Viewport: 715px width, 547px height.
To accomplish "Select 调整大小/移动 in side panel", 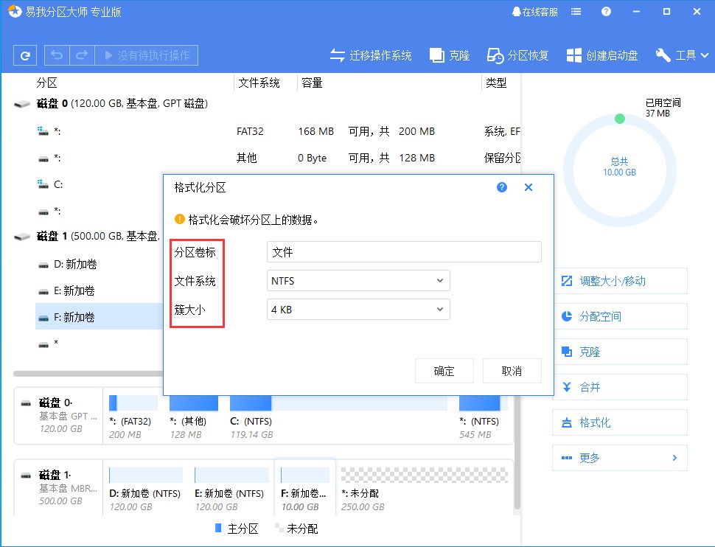I will [x=619, y=281].
